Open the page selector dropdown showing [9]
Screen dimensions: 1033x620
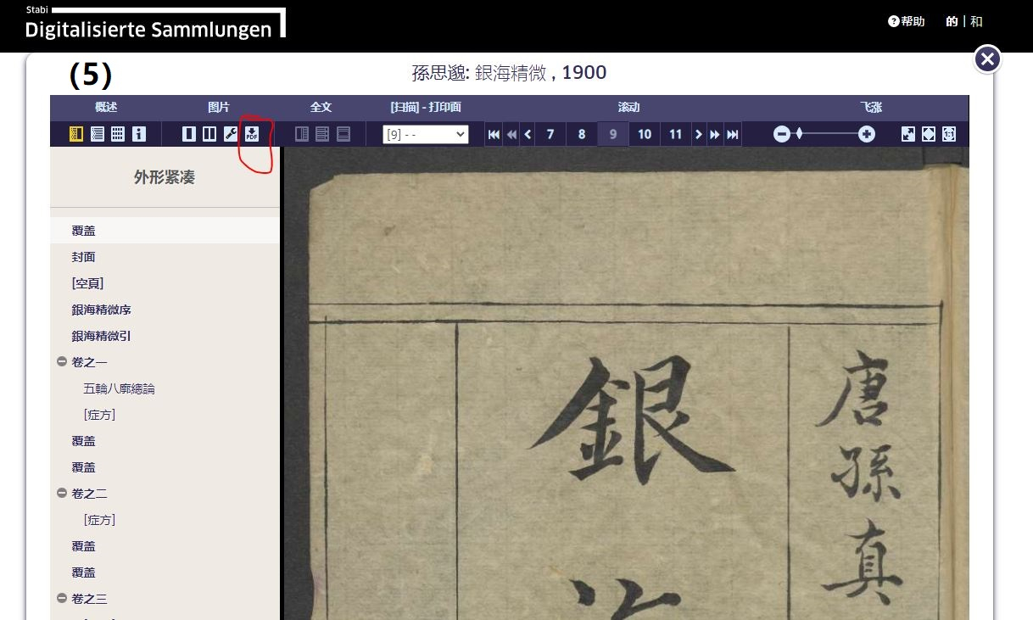[x=425, y=134]
